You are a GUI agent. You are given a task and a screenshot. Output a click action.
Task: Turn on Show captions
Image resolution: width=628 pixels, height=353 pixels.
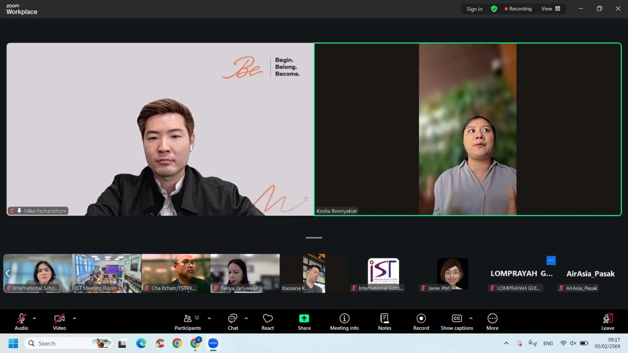457,322
